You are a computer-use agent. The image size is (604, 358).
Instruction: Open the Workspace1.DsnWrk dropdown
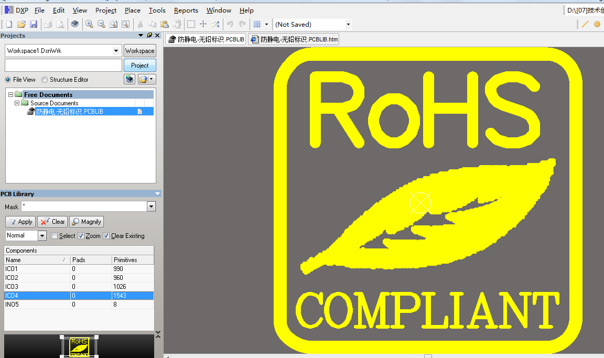coord(116,50)
